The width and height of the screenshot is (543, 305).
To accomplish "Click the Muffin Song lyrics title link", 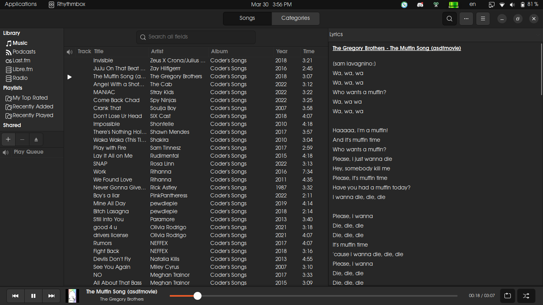I will coord(397,48).
